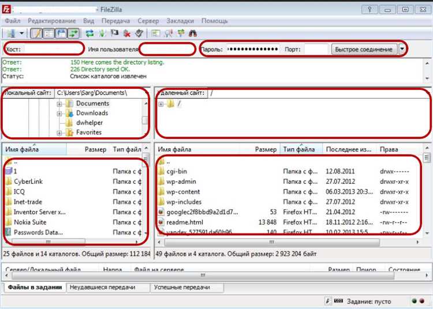Click the binoculars file search icon
The height and width of the screenshot is (309, 433).
(193, 33)
